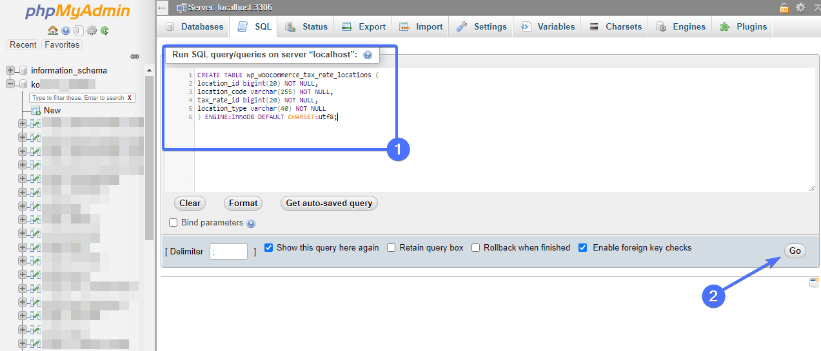Click the information_schema database cylinder icon

coord(23,70)
